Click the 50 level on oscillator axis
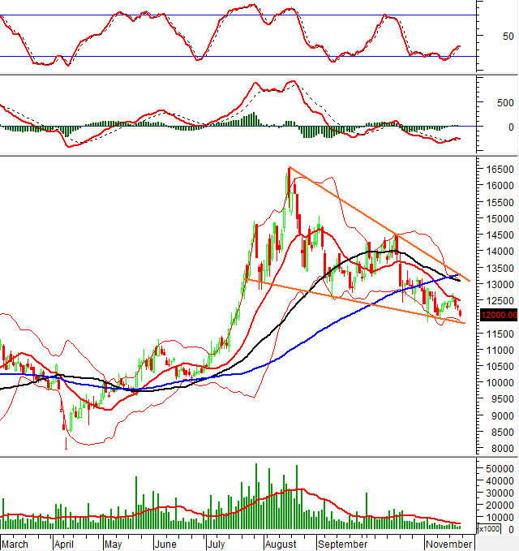519x551 pixels. pyautogui.click(x=507, y=37)
